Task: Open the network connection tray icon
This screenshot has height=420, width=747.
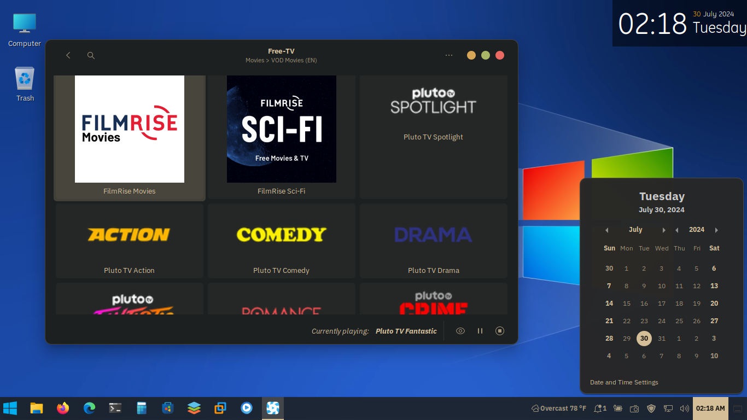Action: click(668, 409)
